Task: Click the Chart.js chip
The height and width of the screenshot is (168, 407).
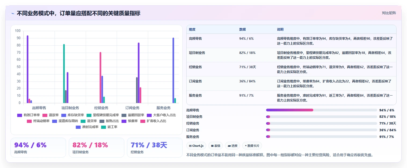Action: click(196, 146)
